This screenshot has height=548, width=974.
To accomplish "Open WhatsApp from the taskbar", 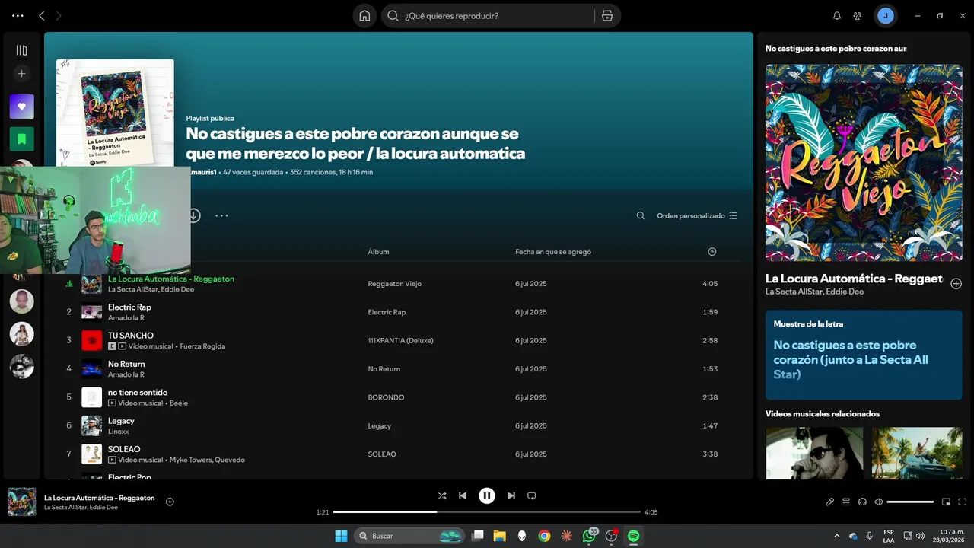I will click(589, 536).
